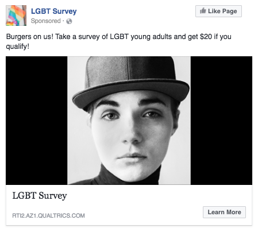258x228 pixels.
Task: Open the LGBT Survey rainbow profile picture
Action: 16,16
